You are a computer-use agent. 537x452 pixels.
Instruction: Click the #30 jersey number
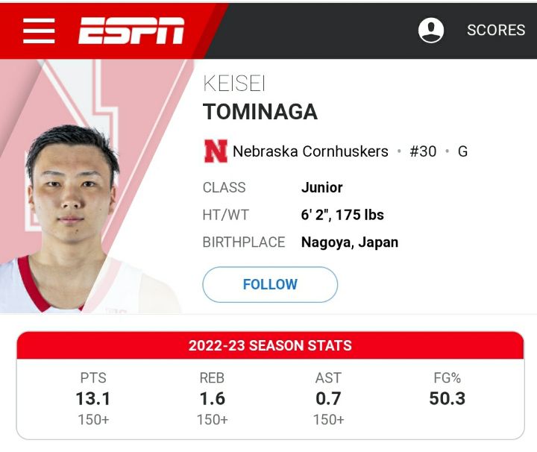[423, 151]
